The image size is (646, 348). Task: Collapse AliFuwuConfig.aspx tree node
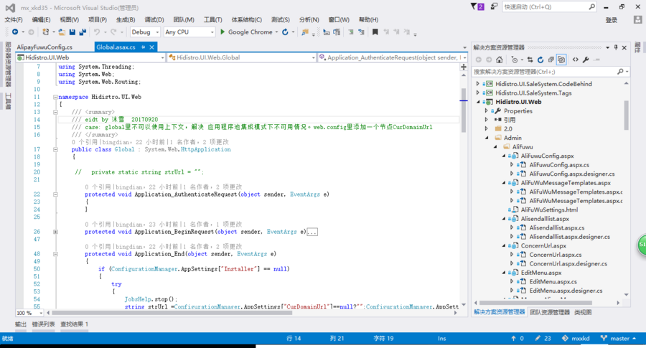tap(503, 156)
